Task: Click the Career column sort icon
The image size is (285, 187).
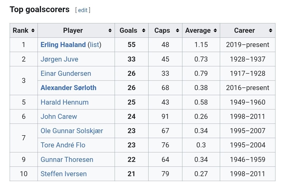Action: coord(270,31)
